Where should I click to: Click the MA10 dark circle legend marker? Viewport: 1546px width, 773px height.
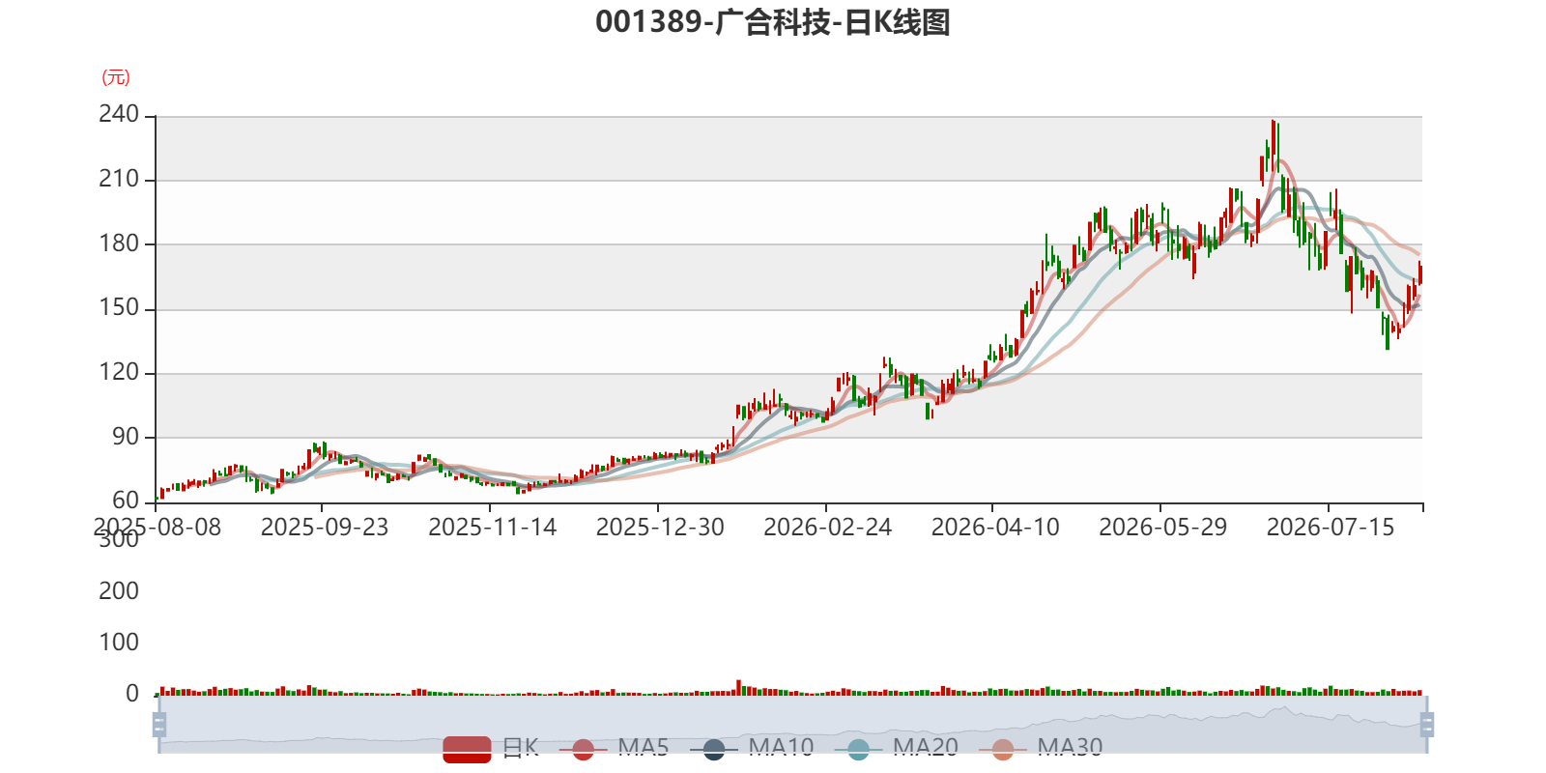click(x=714, y=749)
